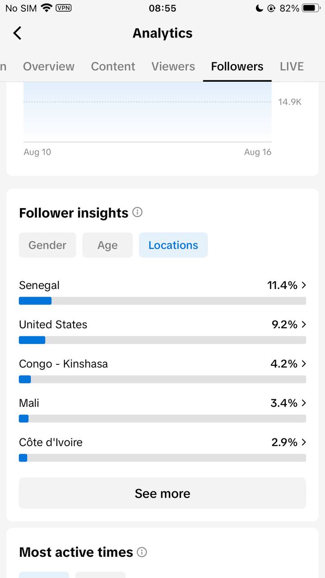Select the Locations filter chip
Screen dimensions: 325x578
(173, 245)
